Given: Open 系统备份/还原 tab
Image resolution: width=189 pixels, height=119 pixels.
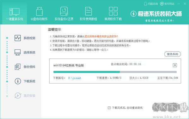Looking at the screenshot, I should pos(64,14).
